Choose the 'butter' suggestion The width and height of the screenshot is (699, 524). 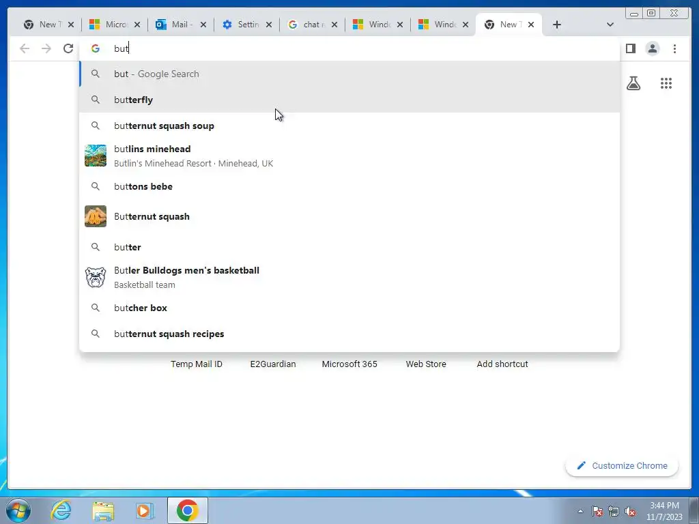click(x=349, y=247)
